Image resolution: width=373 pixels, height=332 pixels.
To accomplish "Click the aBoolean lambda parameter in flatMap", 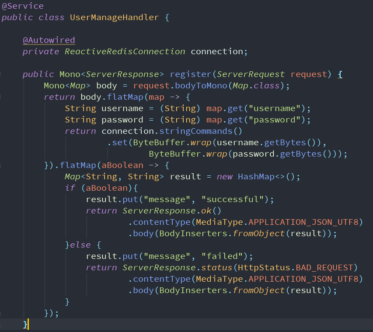I will tap(122, 165).
